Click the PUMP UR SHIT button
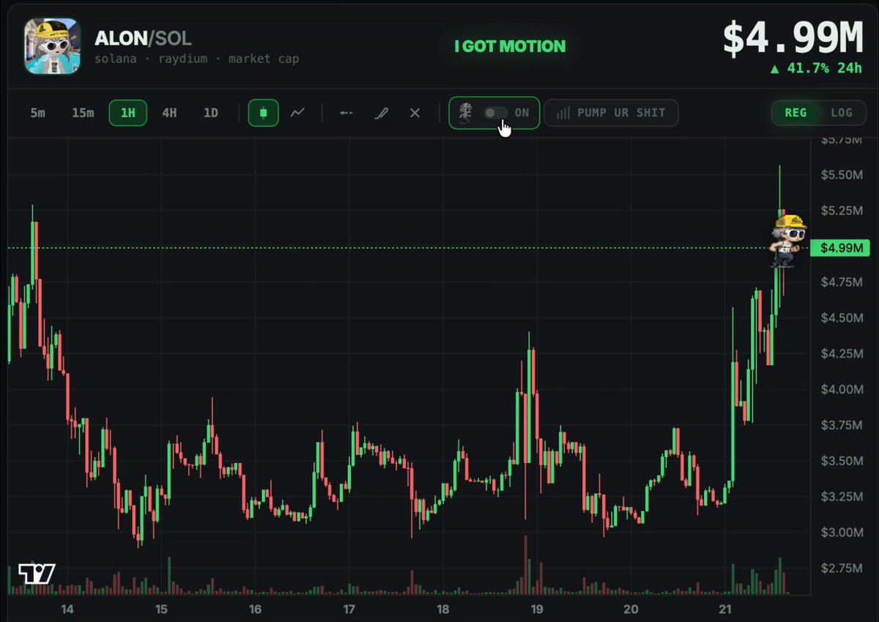Image resolution: width=879 pixels, height=622 pixels. click(611, 113)
